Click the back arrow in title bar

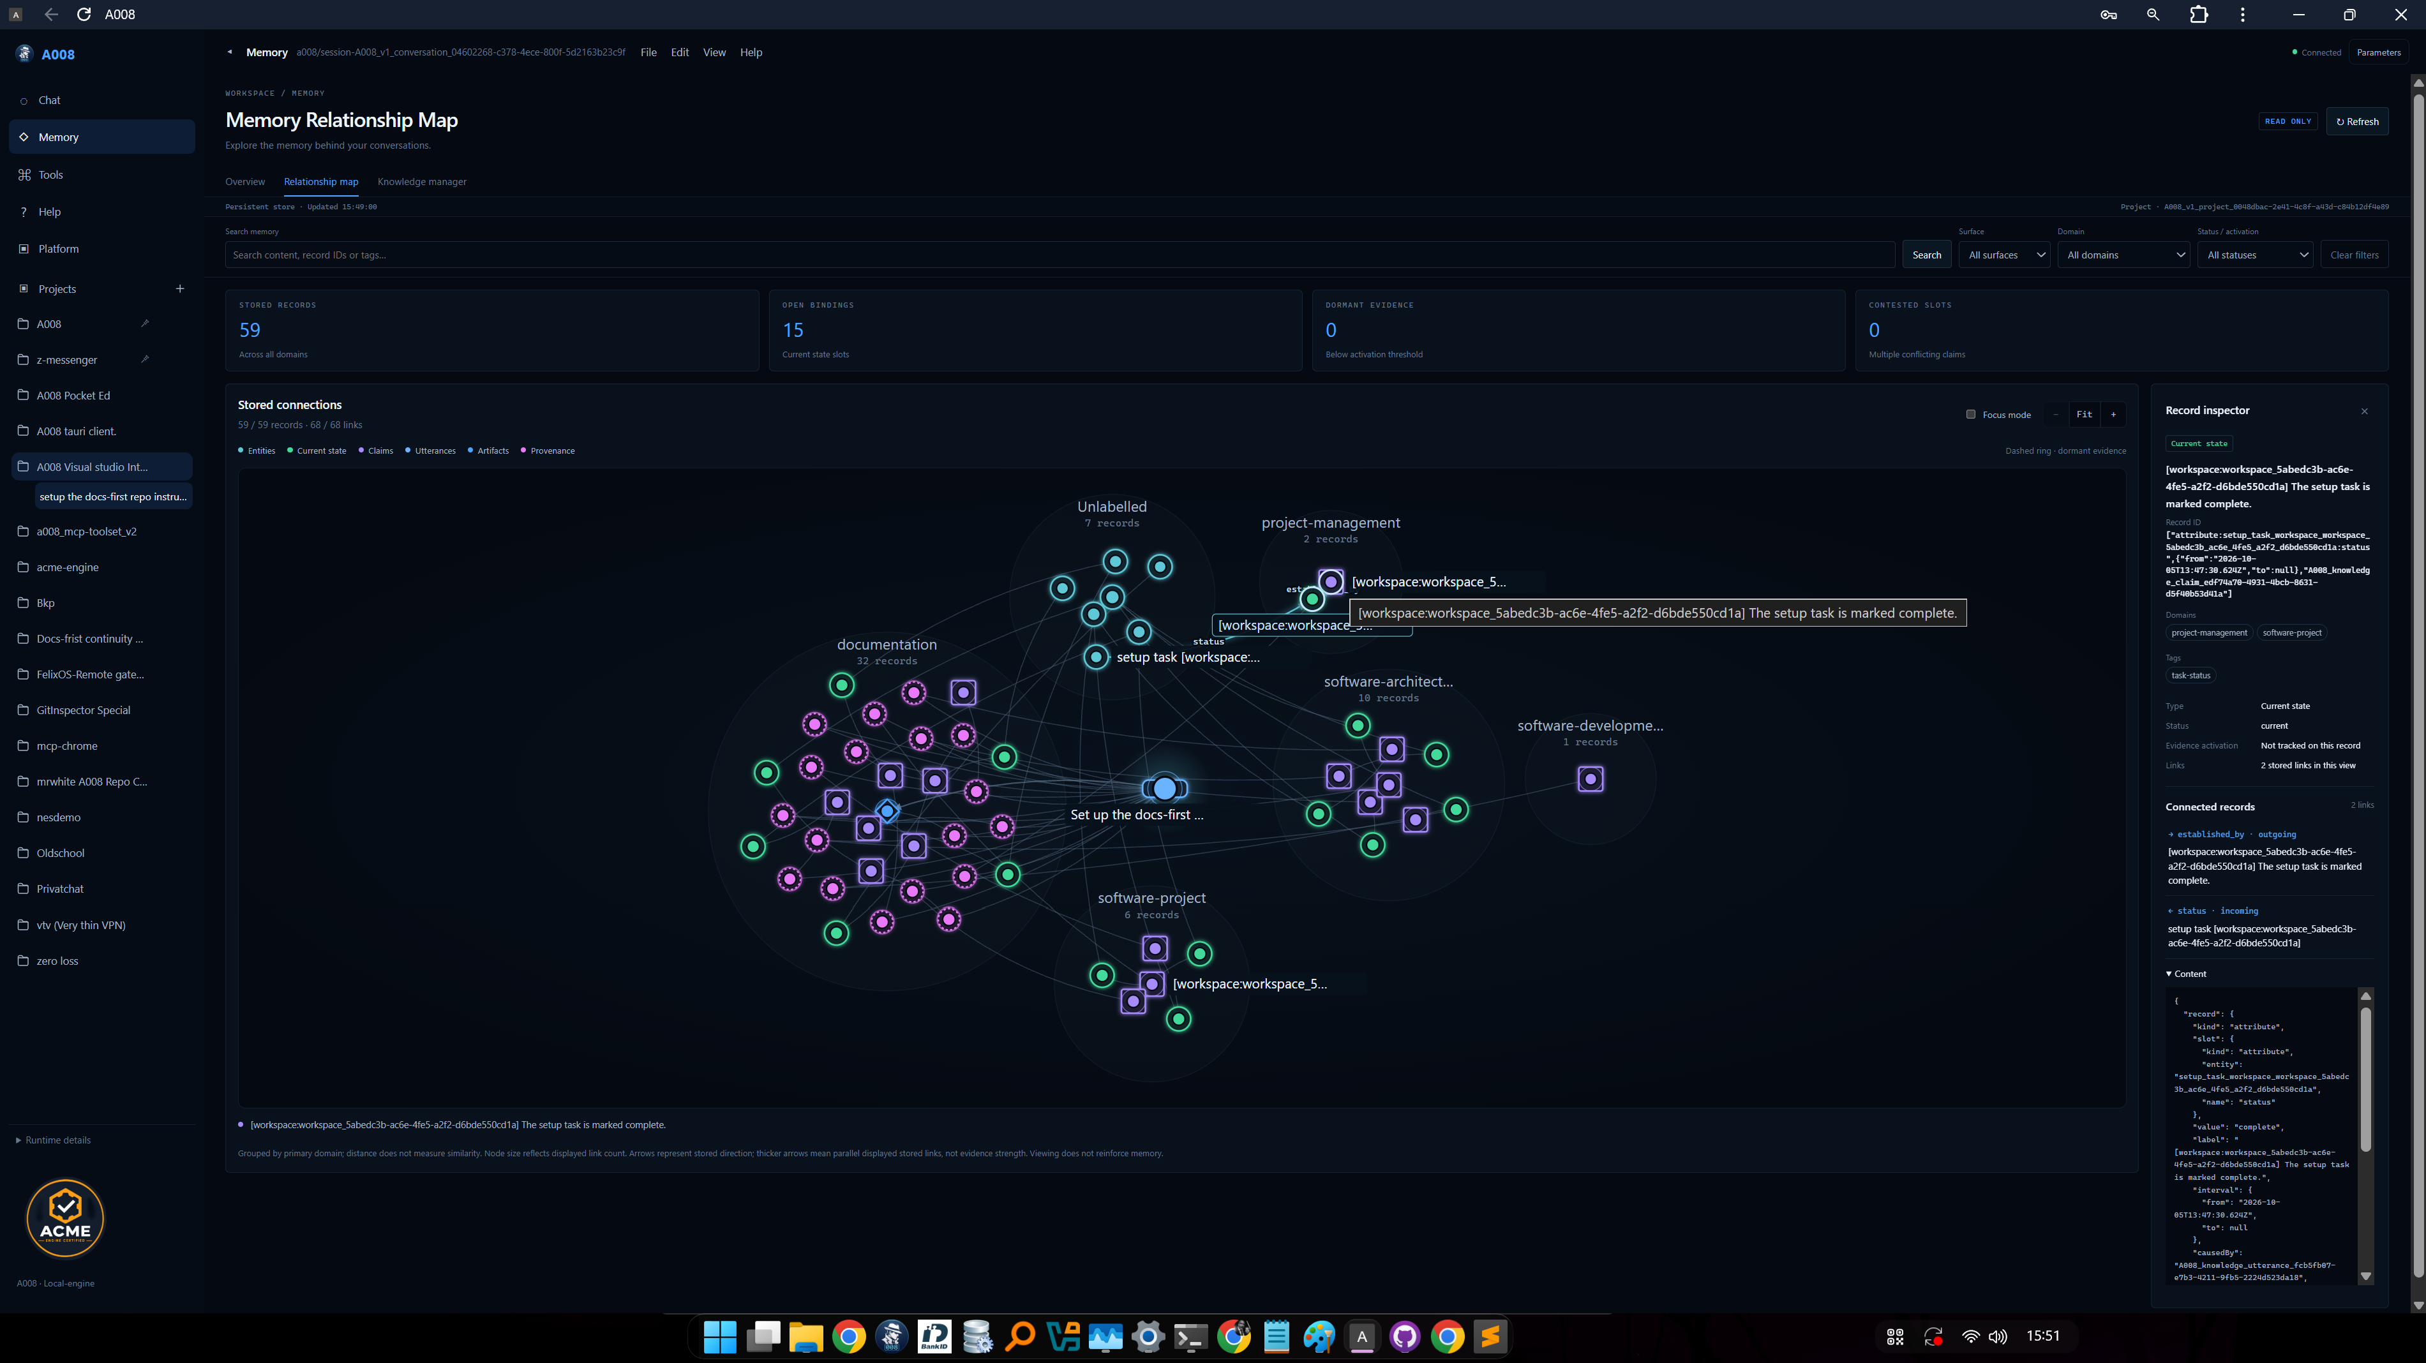pyautogui.click(x=51, y=14)
